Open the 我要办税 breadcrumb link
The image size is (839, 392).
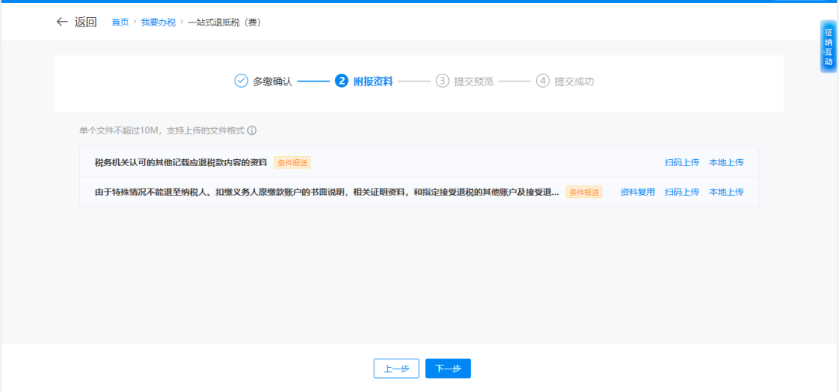point(158,23)
